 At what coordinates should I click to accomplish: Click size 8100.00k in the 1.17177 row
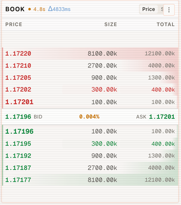point(102,180)
